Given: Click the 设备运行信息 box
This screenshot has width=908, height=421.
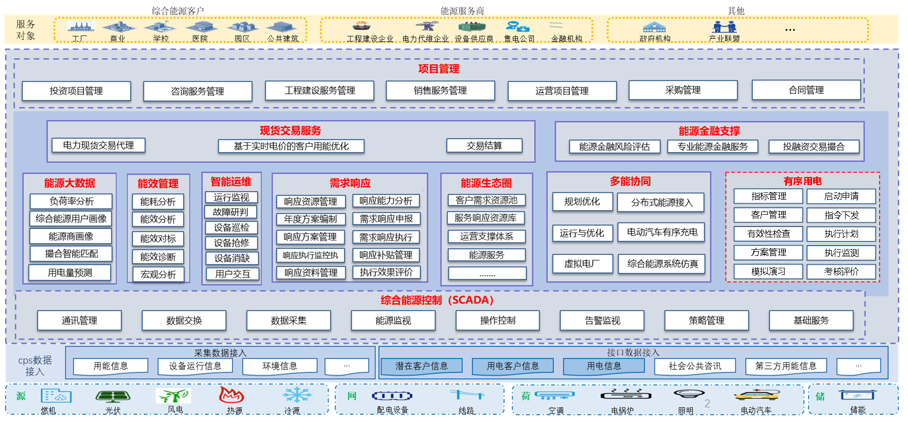Looking at the screenshot, I should (195, 366).
